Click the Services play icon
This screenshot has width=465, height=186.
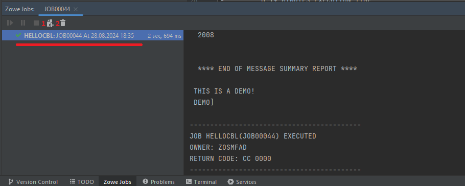point(230,182)
